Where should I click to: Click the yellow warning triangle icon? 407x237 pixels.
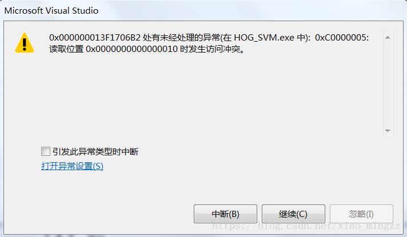(x=25, y=43)
